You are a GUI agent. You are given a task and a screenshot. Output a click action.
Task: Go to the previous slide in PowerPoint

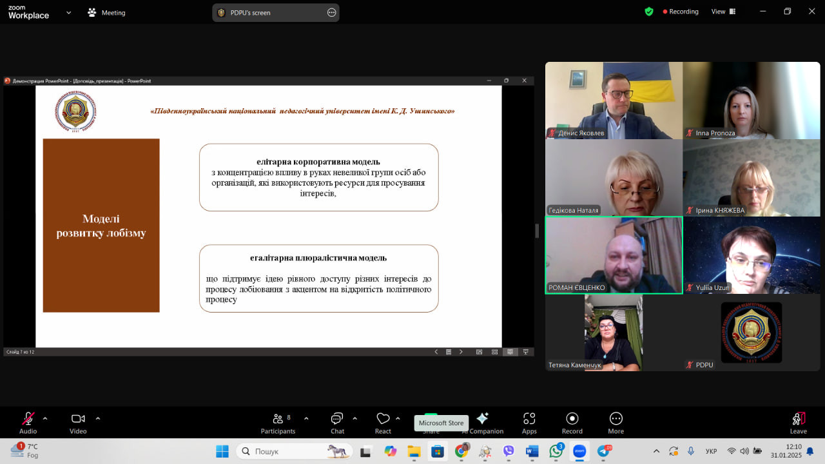(436, 352)
